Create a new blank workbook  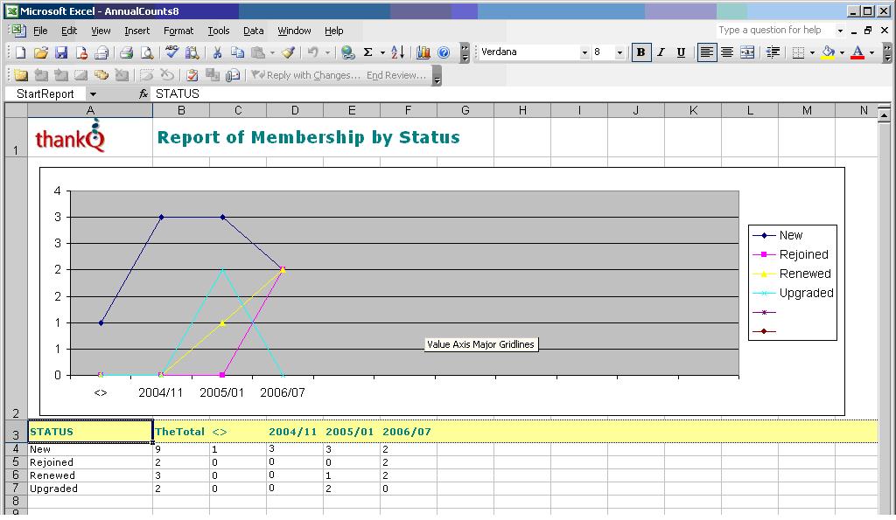coord(21,52)
